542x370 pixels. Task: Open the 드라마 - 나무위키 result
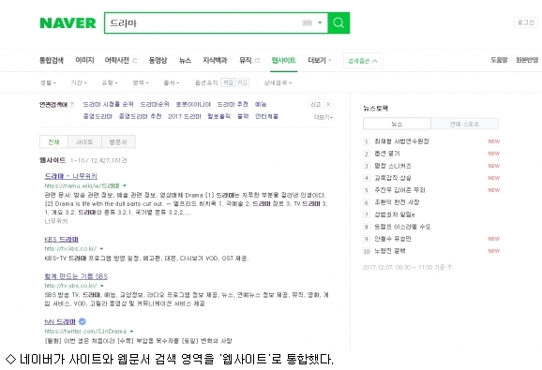click(x=71, y=176)
